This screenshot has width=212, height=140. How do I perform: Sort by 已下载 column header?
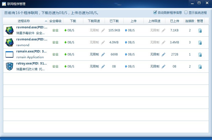pos(114,21)
